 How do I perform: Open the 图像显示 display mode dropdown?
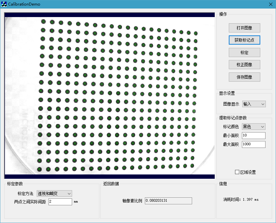[254, 104]
